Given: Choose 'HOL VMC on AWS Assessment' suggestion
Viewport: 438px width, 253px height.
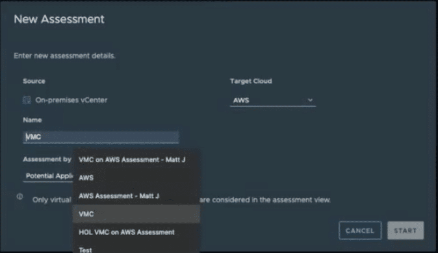Looking at the screenshot, I should click(x=127, y=232).
